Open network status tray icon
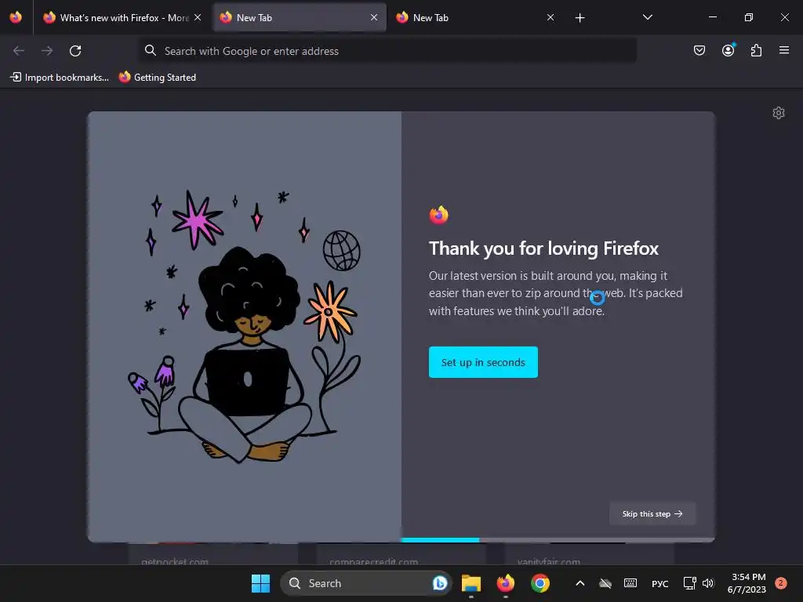803x602 pixels. 689,583
